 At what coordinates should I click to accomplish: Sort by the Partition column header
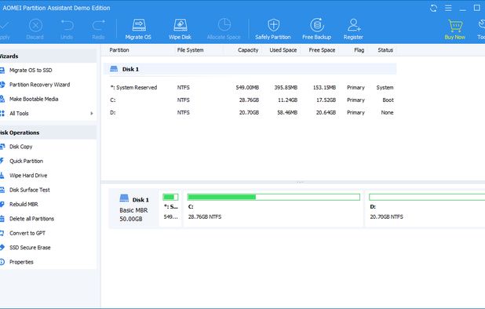tap(119, 50)
